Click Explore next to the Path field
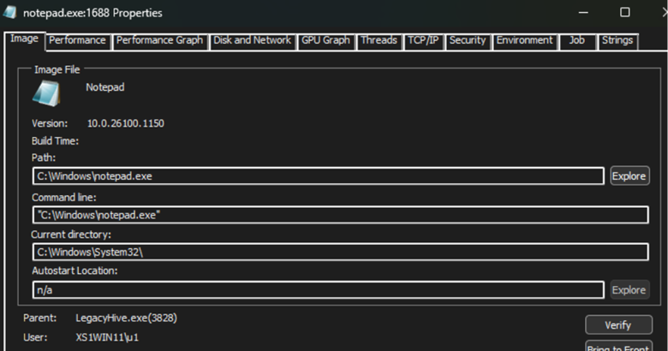Image resolution: width=668 pixels, height=351 pixels. click(629, 175)
